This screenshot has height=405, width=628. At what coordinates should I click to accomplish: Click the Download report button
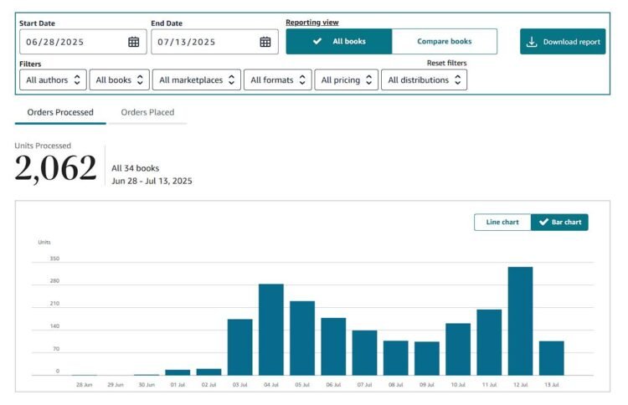coord(563,42)
